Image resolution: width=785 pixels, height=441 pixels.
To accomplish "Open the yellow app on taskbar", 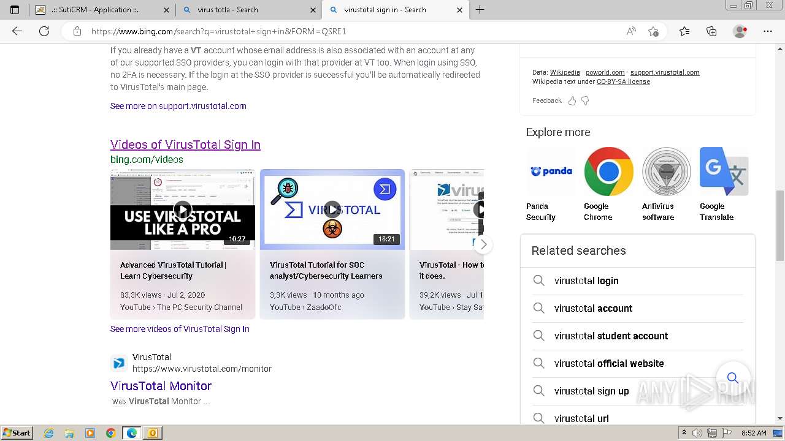I will coord(153,433).
